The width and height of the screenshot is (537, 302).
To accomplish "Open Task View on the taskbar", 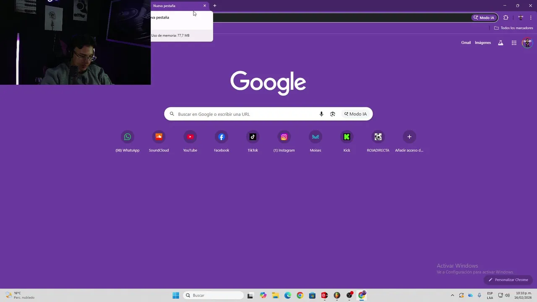I will click(250, 295).
